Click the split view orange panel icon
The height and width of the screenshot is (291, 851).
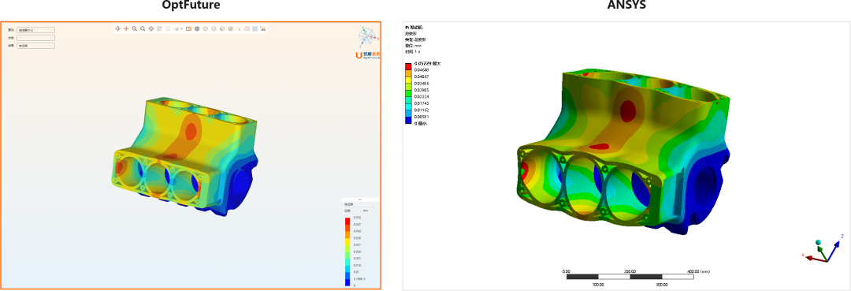click(189, 28)
